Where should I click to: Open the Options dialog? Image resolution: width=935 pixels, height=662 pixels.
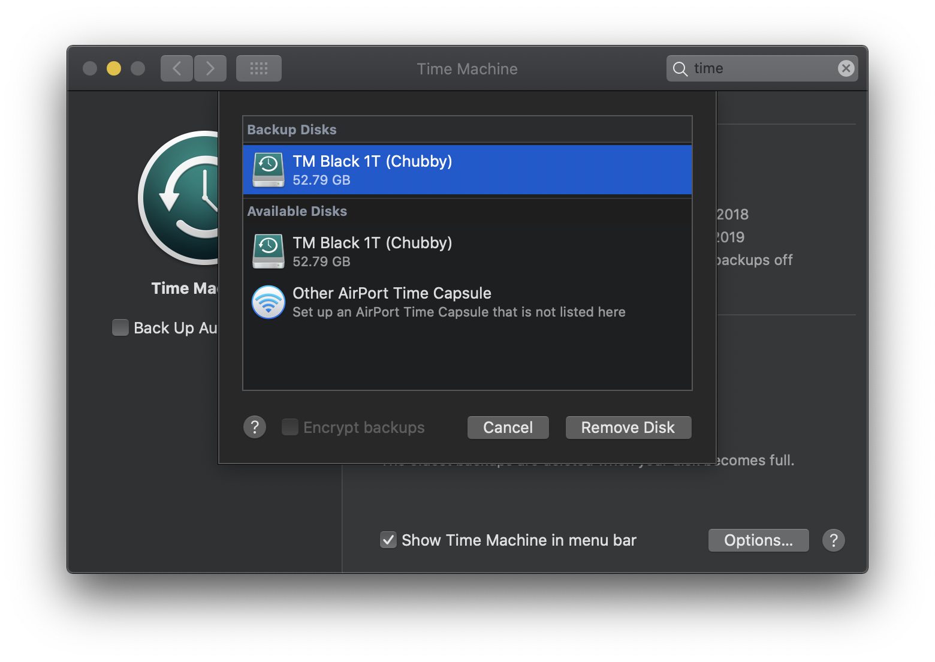pos(758,540)
